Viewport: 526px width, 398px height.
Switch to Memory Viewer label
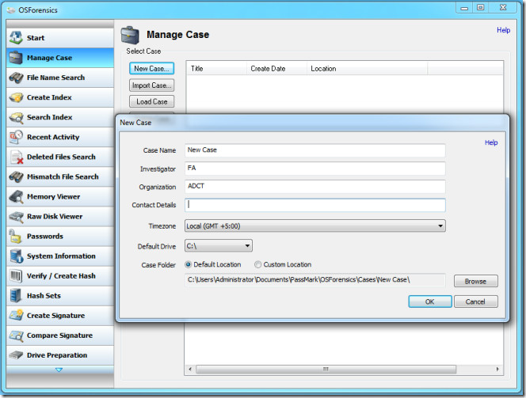click(x=53, y=197)
